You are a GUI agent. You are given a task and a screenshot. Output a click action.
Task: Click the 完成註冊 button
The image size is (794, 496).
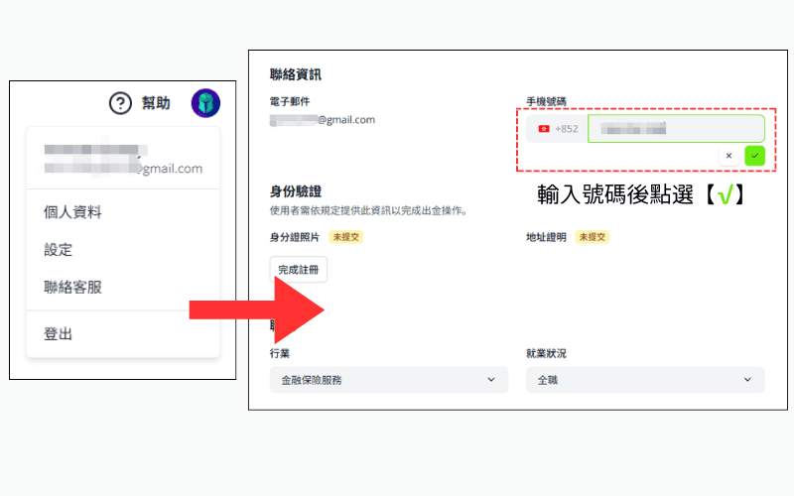(x=299, y=269)
